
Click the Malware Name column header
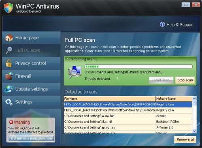(x=174, y=99)
